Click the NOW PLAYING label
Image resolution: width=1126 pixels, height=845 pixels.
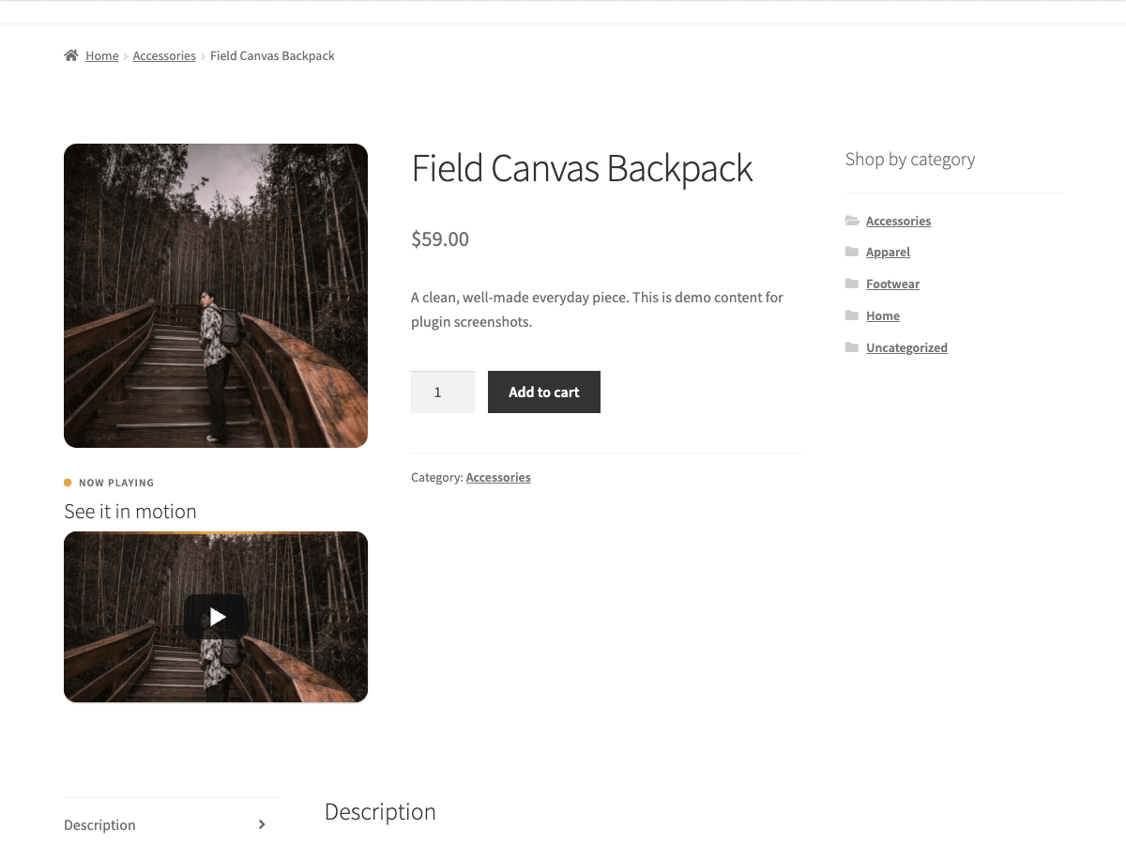116,483
